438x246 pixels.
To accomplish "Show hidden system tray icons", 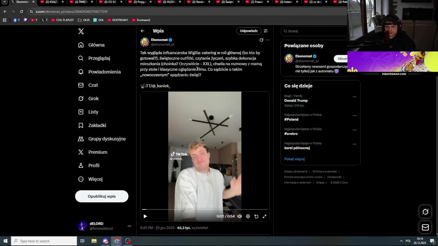I will [401, 241].
